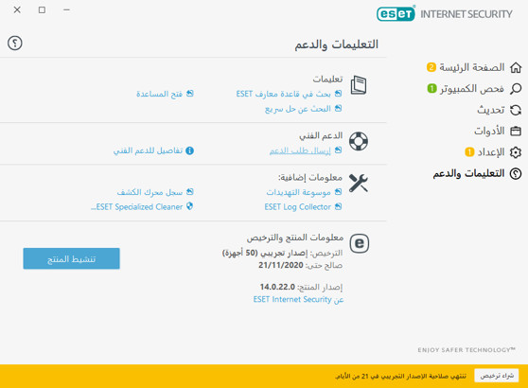528x388 pixels.
Task: Open the help question mark icon
Action: click(15, 44)
